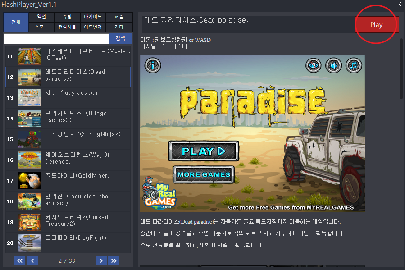Click the detail title 데드 파라다이스(Dead paradise)
405x270 pixels.
point(196,20)
